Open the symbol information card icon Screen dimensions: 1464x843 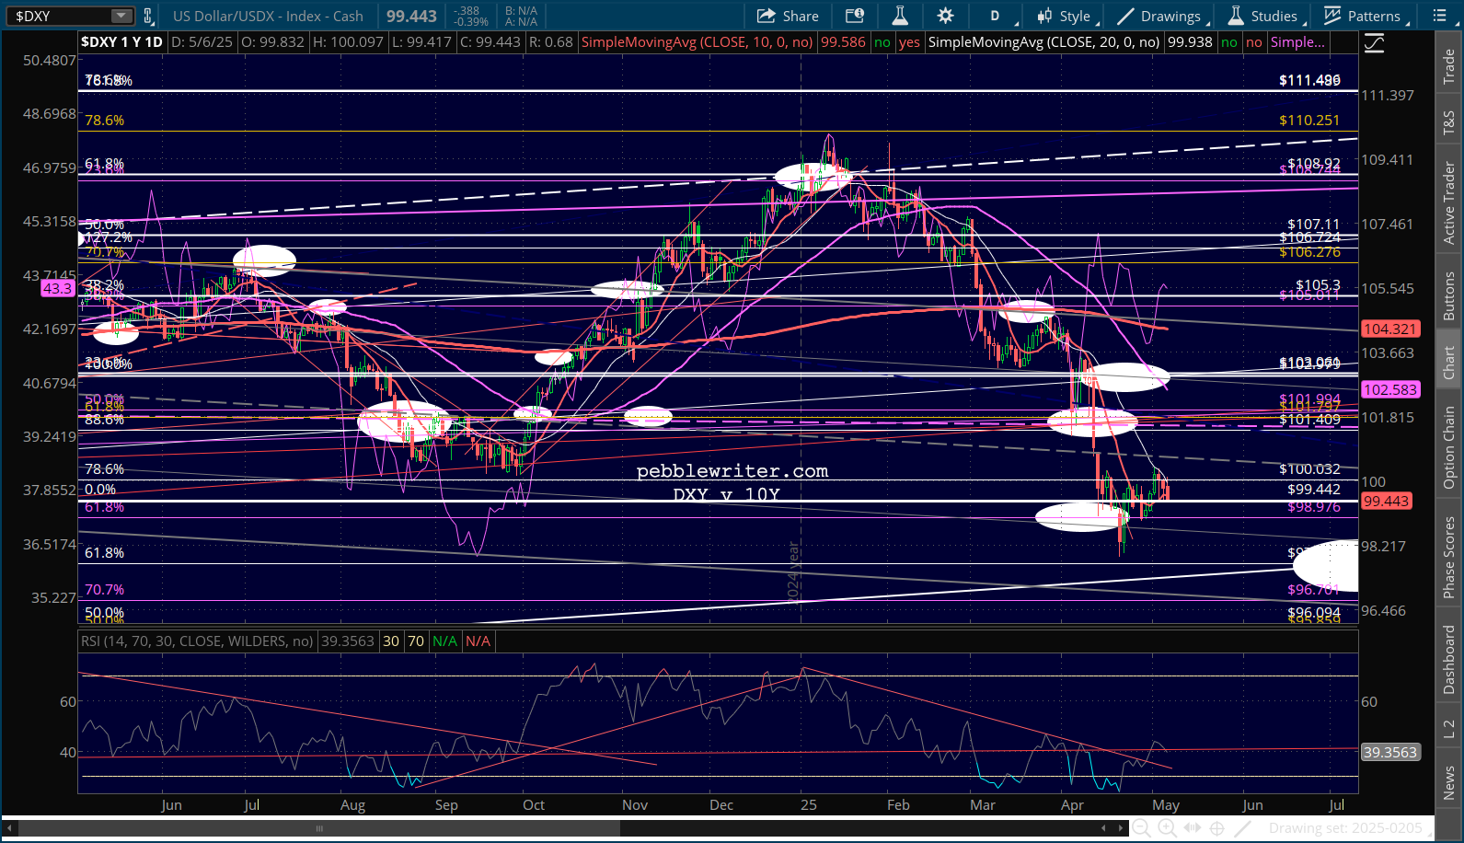[855, 16]
